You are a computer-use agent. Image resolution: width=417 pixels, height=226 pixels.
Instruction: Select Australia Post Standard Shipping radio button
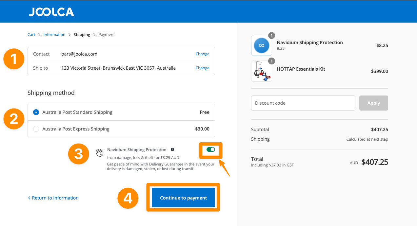point(36,112)
